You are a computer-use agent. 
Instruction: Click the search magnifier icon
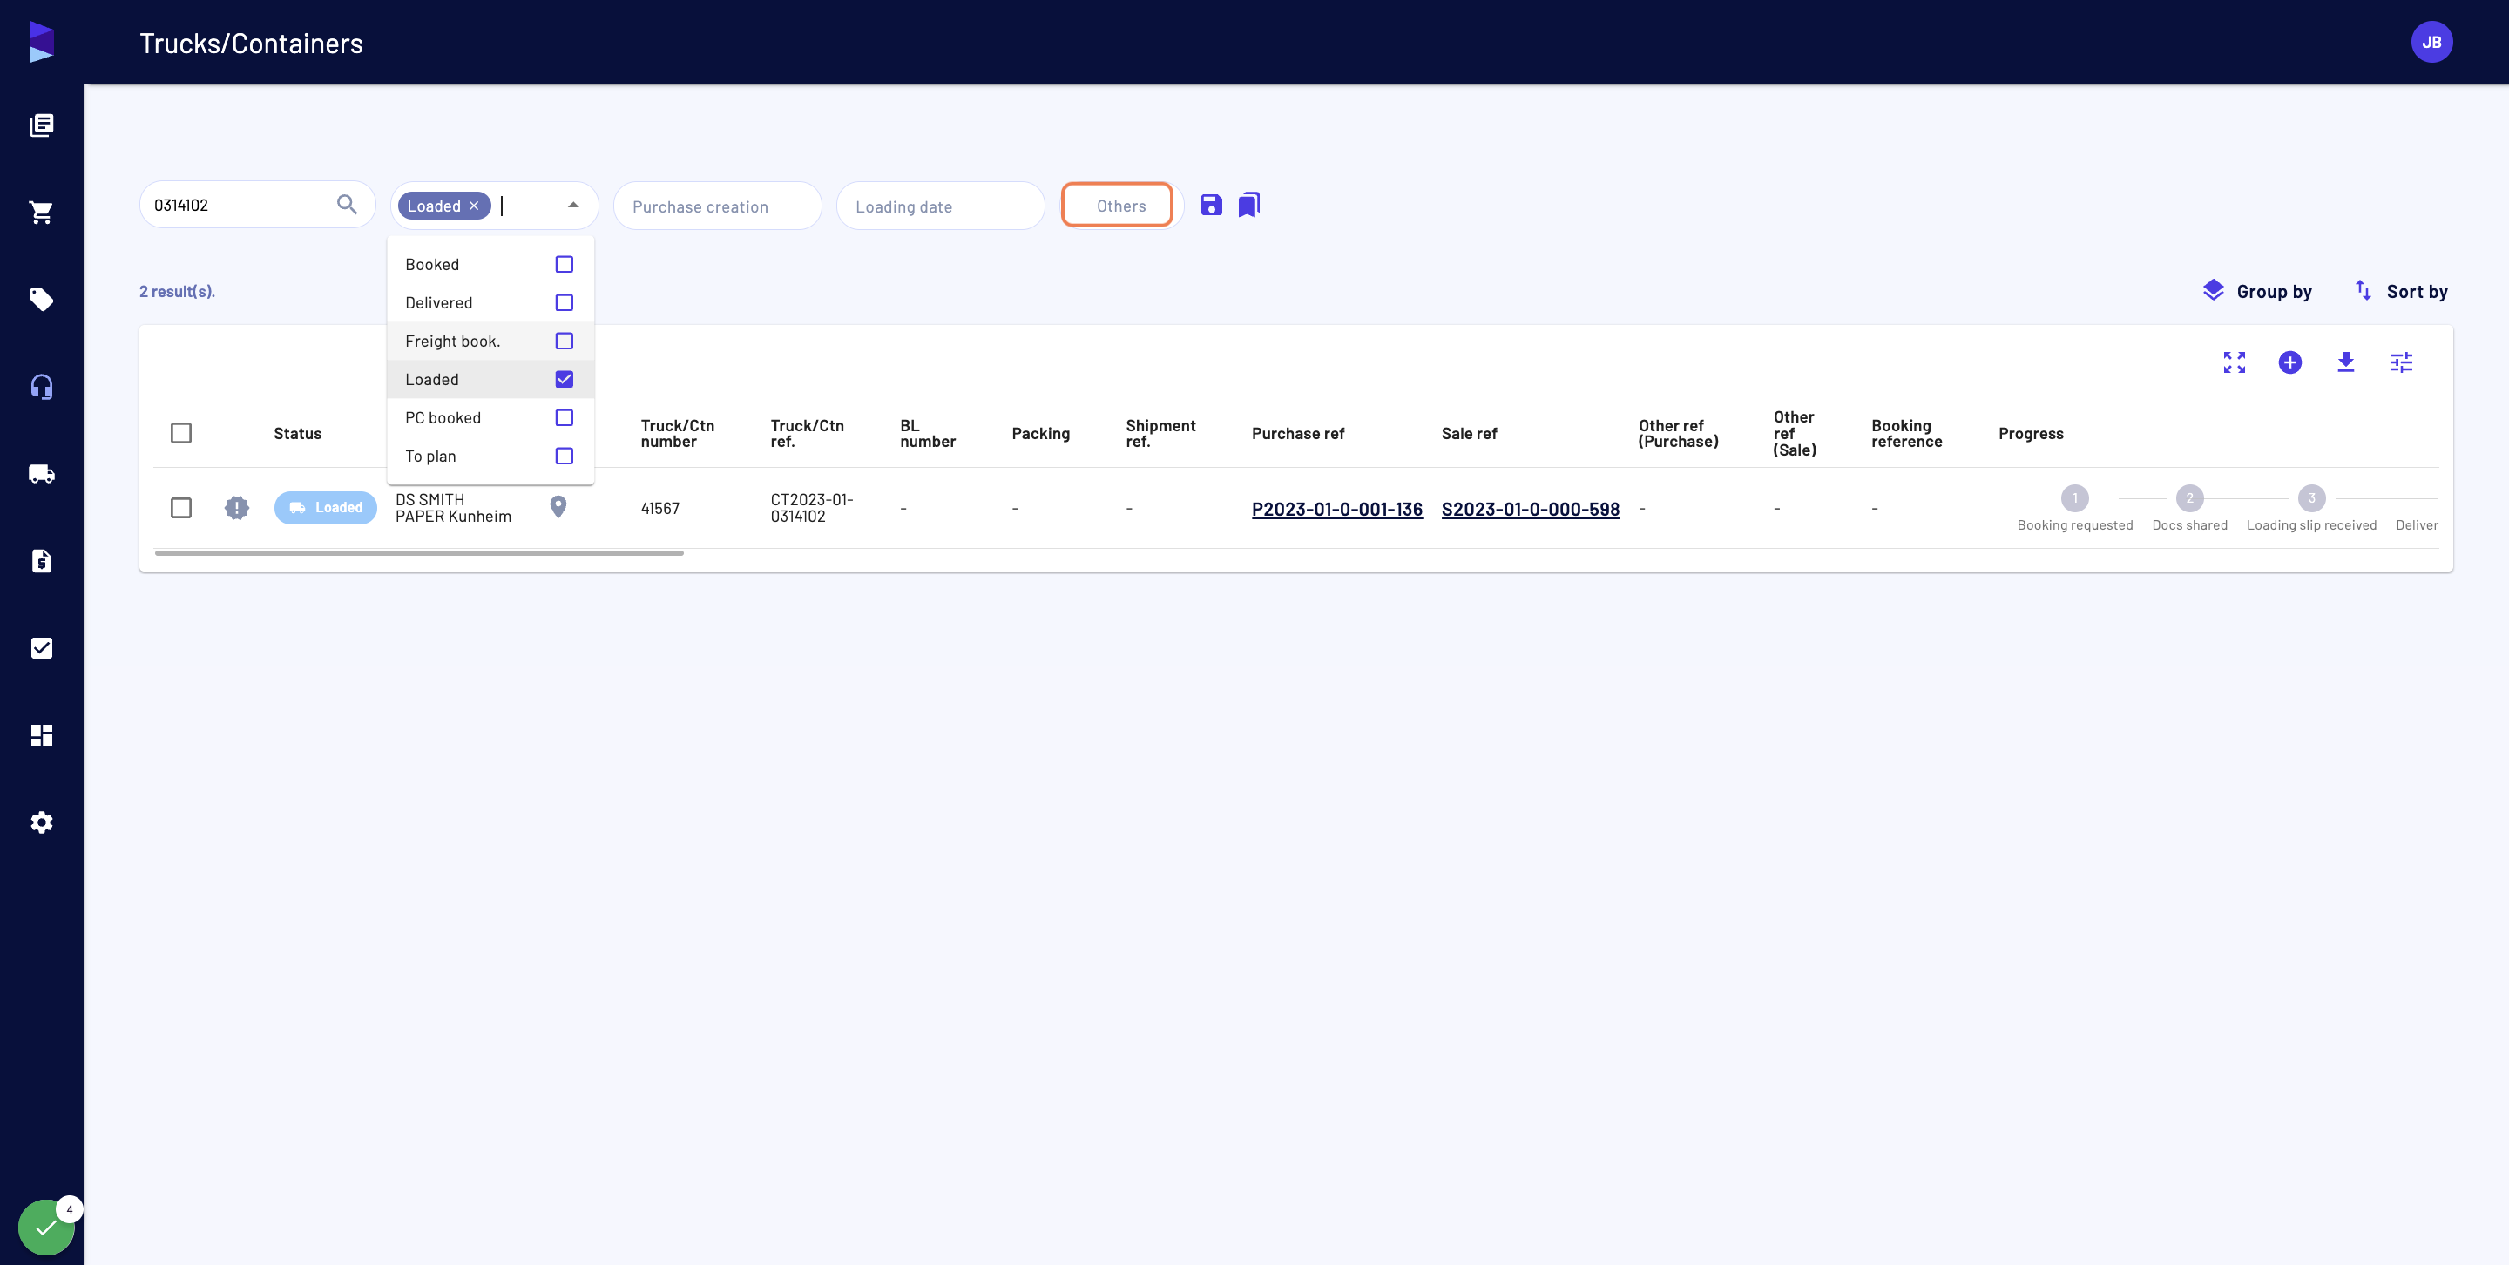click(347, 205)
